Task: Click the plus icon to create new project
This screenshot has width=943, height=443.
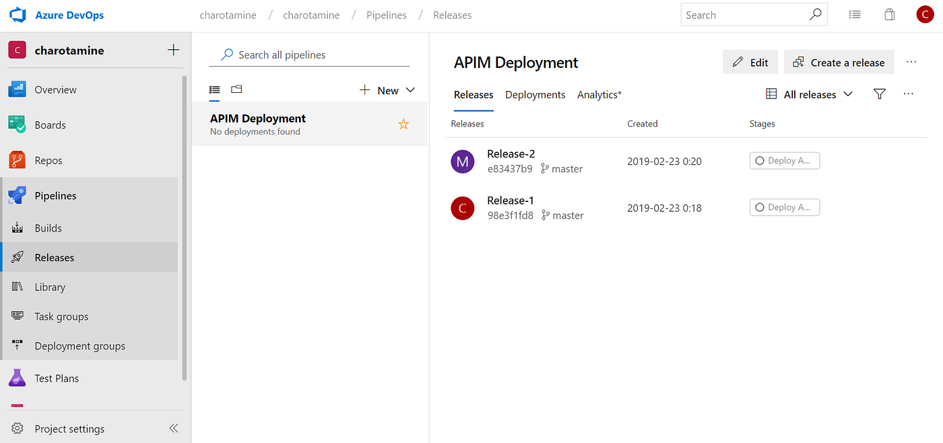Action: (x=173, y=50)
